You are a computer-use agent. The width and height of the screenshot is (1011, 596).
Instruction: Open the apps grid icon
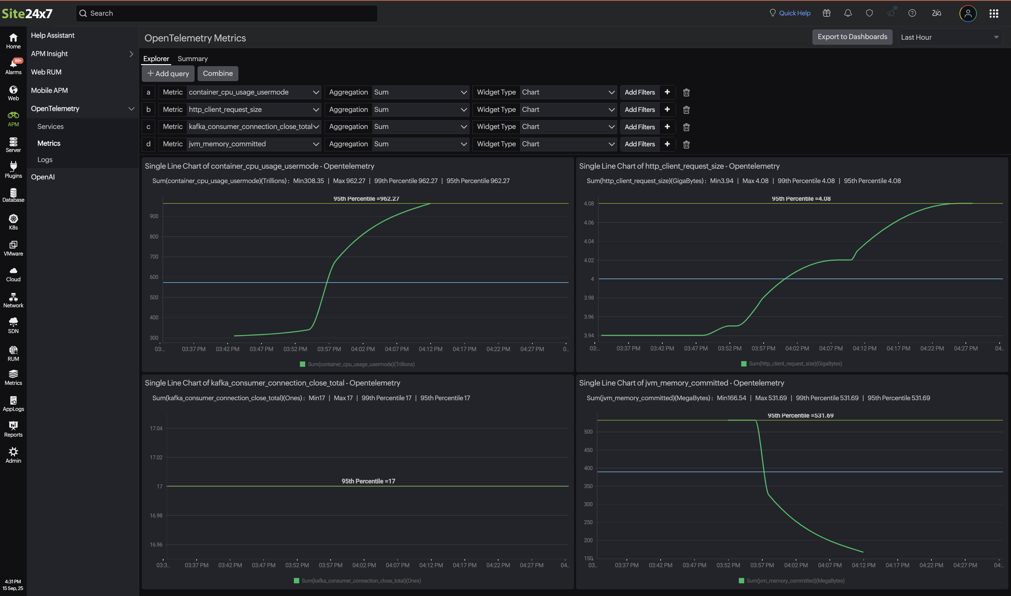pyautogui.click(x=993, y=14)
